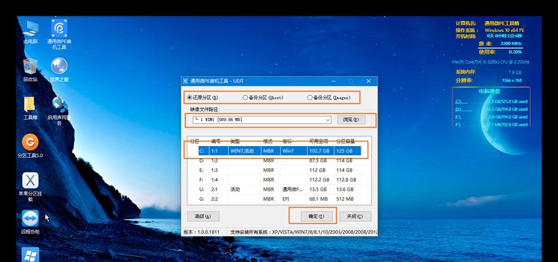The height and width of the screenshot is (262, 558).
Task: Minimize the 通用微PE装机工具 dialog
Action: (x=334, y=81)
